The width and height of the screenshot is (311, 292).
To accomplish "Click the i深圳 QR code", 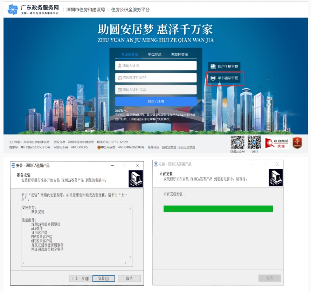I will (x=254, y=142).
